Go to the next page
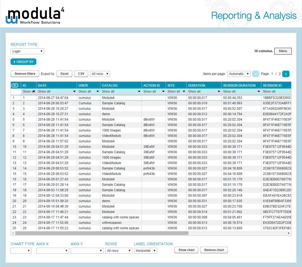This screenshot has width=302, height=267. (286, 74)
